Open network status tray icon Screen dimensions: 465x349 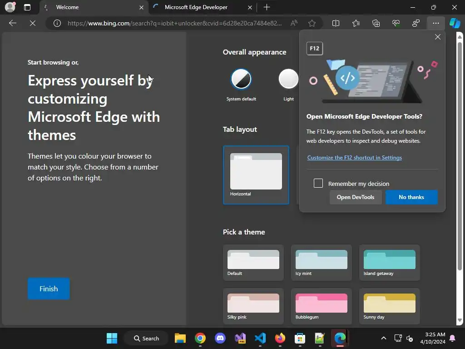tap(398, 338)
